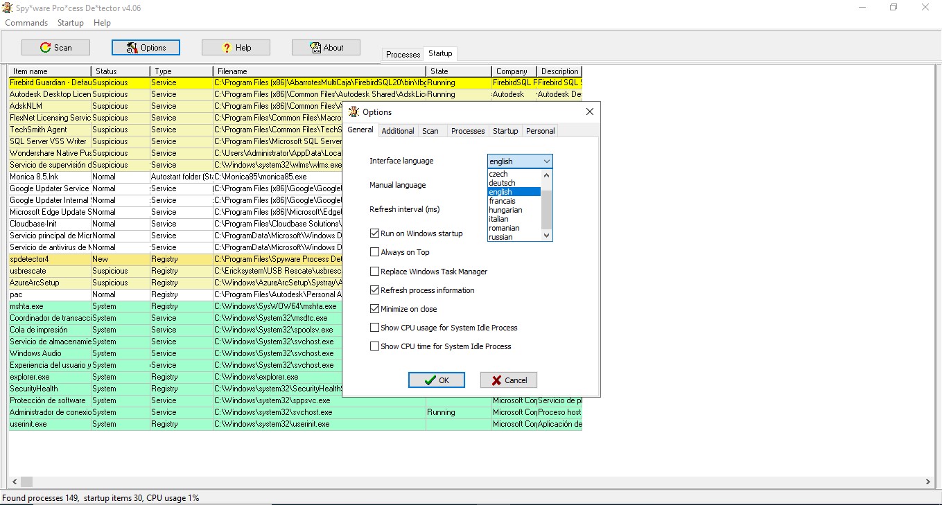Switch to the Processes tab
The image size is (942, 505).
[x=403, y=53]
